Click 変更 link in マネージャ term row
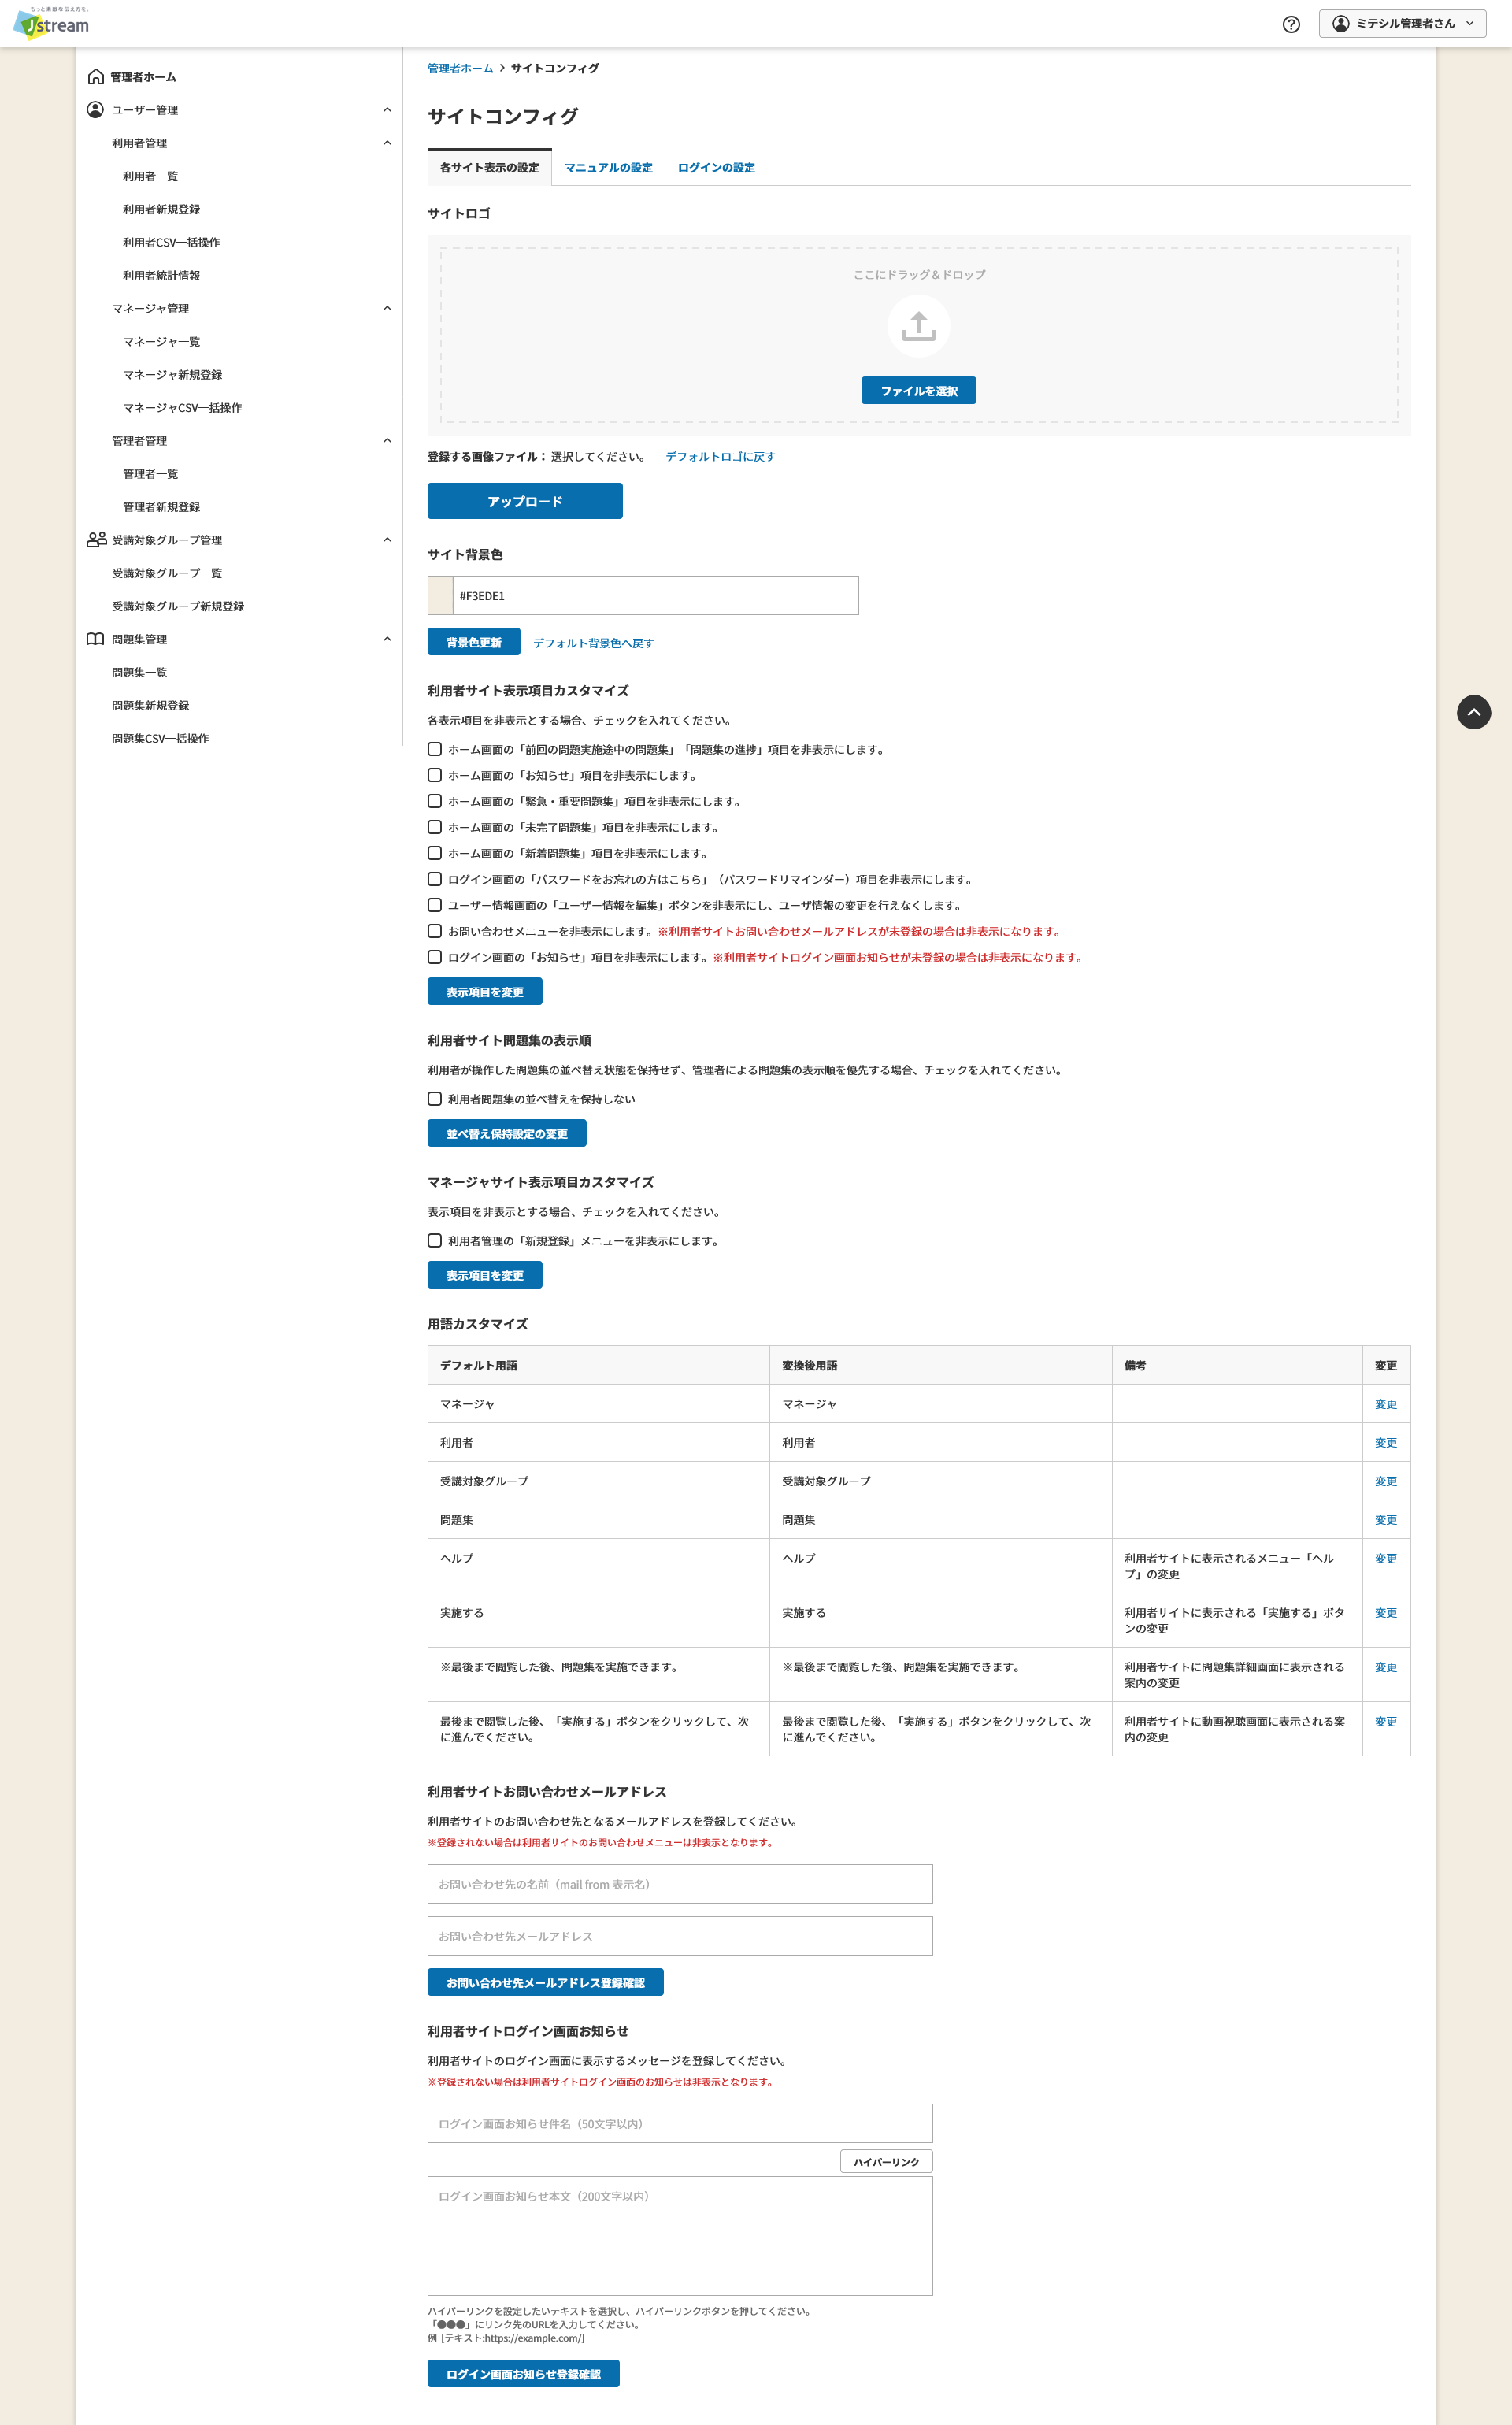This screenshot has width=1512, height=2425. point(1385,1404)
